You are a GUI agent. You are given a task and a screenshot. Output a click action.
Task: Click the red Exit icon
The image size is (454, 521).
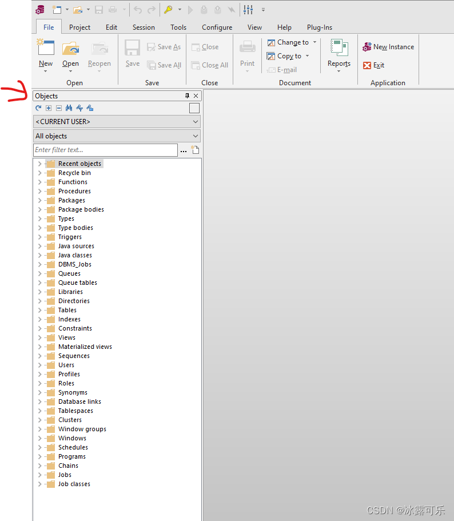click(367, 65)
